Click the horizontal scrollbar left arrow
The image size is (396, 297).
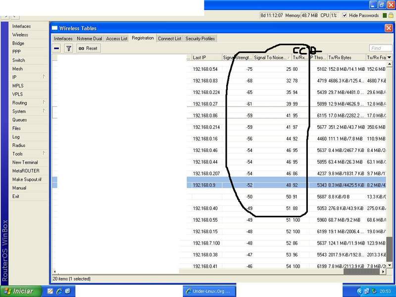55,272
